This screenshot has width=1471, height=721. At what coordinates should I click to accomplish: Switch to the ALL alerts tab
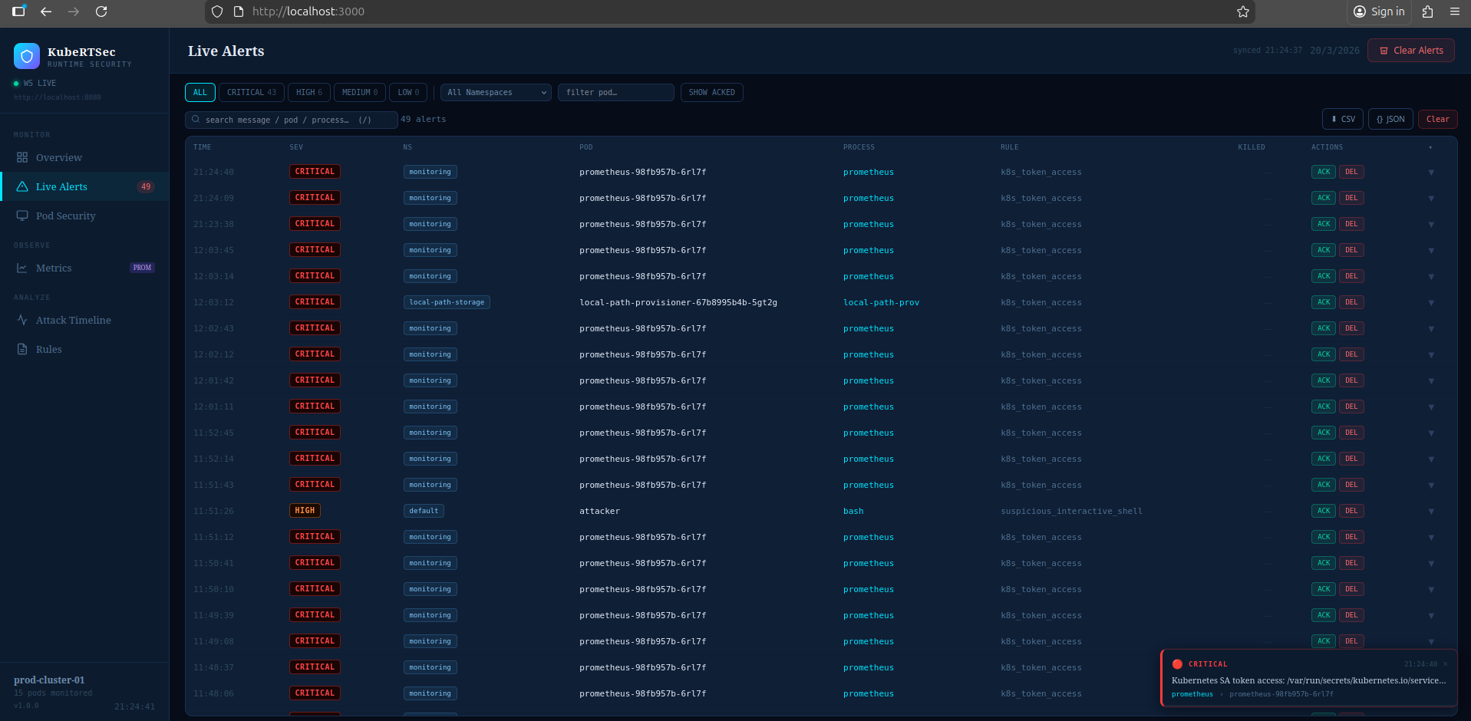point(200,92)
